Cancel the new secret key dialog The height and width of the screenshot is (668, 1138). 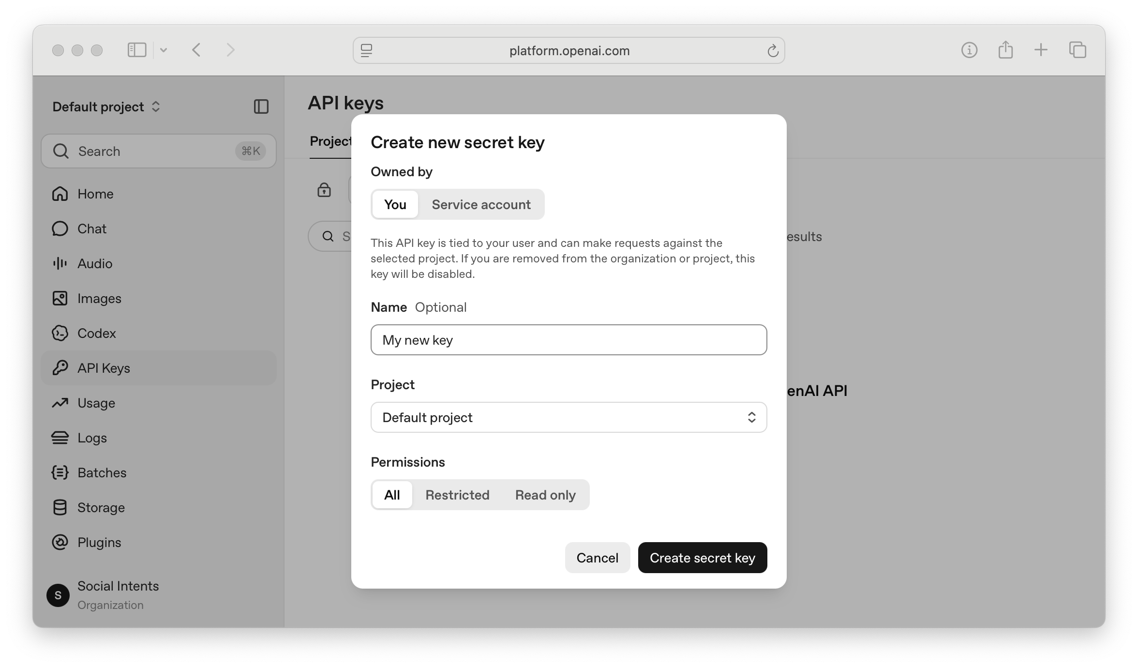(x=598, y=558)
